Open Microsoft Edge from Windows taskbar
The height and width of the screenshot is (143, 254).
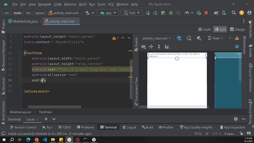(28, 139)
